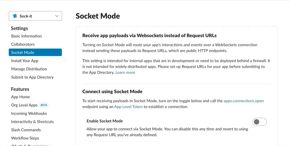Open Install Your App page
289x146 pixels.
[x=25, y=61]
